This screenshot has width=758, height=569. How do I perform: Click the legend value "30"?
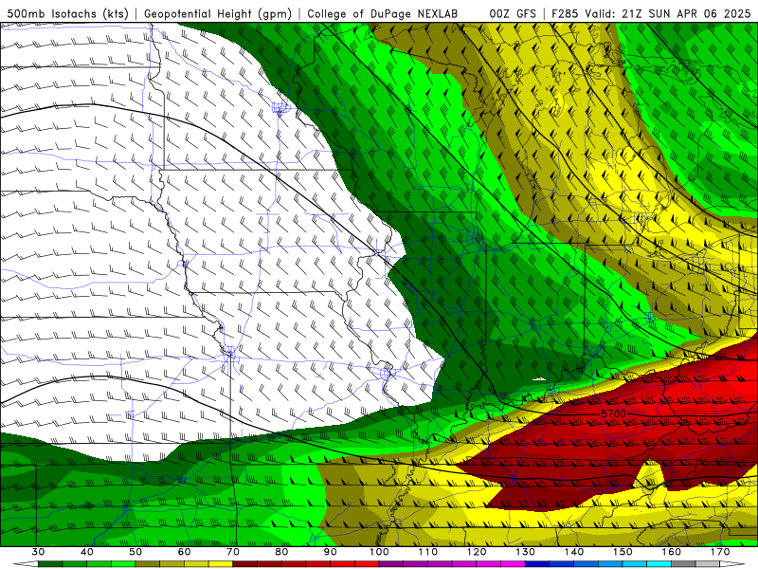[38, 552]
